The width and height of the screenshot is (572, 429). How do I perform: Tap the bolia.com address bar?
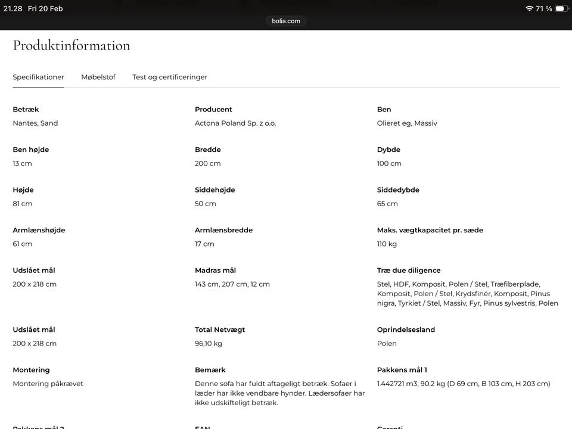(x=286, y=21)
